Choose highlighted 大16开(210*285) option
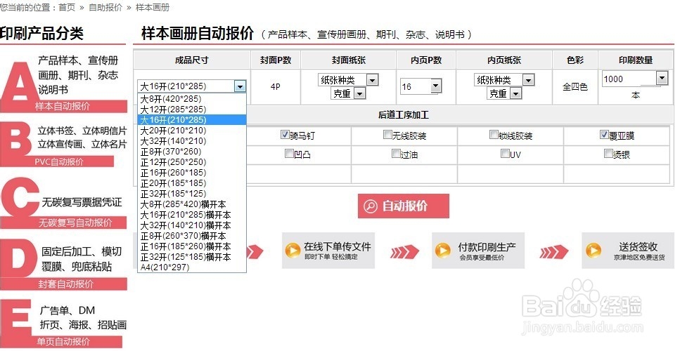The image size is (680, 351). [x=192, y=120]
